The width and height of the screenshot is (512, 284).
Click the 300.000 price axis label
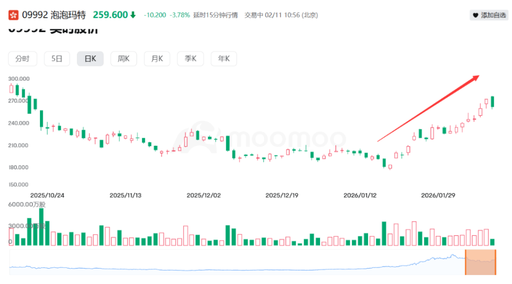coord(19,79)
